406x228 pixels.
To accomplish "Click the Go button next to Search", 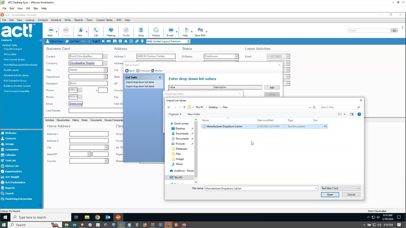I will [x=394, y=30].
